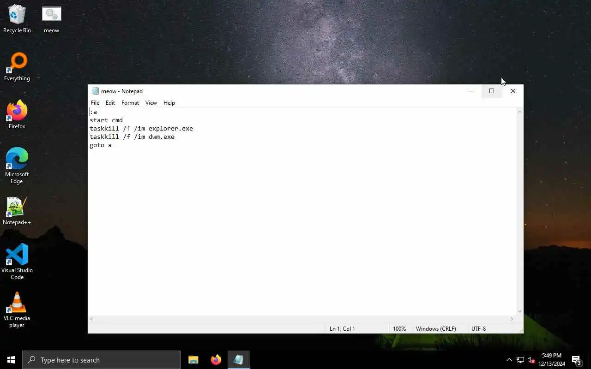The height and width of the screenshot is (369, 591).
Task: Open the Windows Start menu
Action: tap(11, 360)
